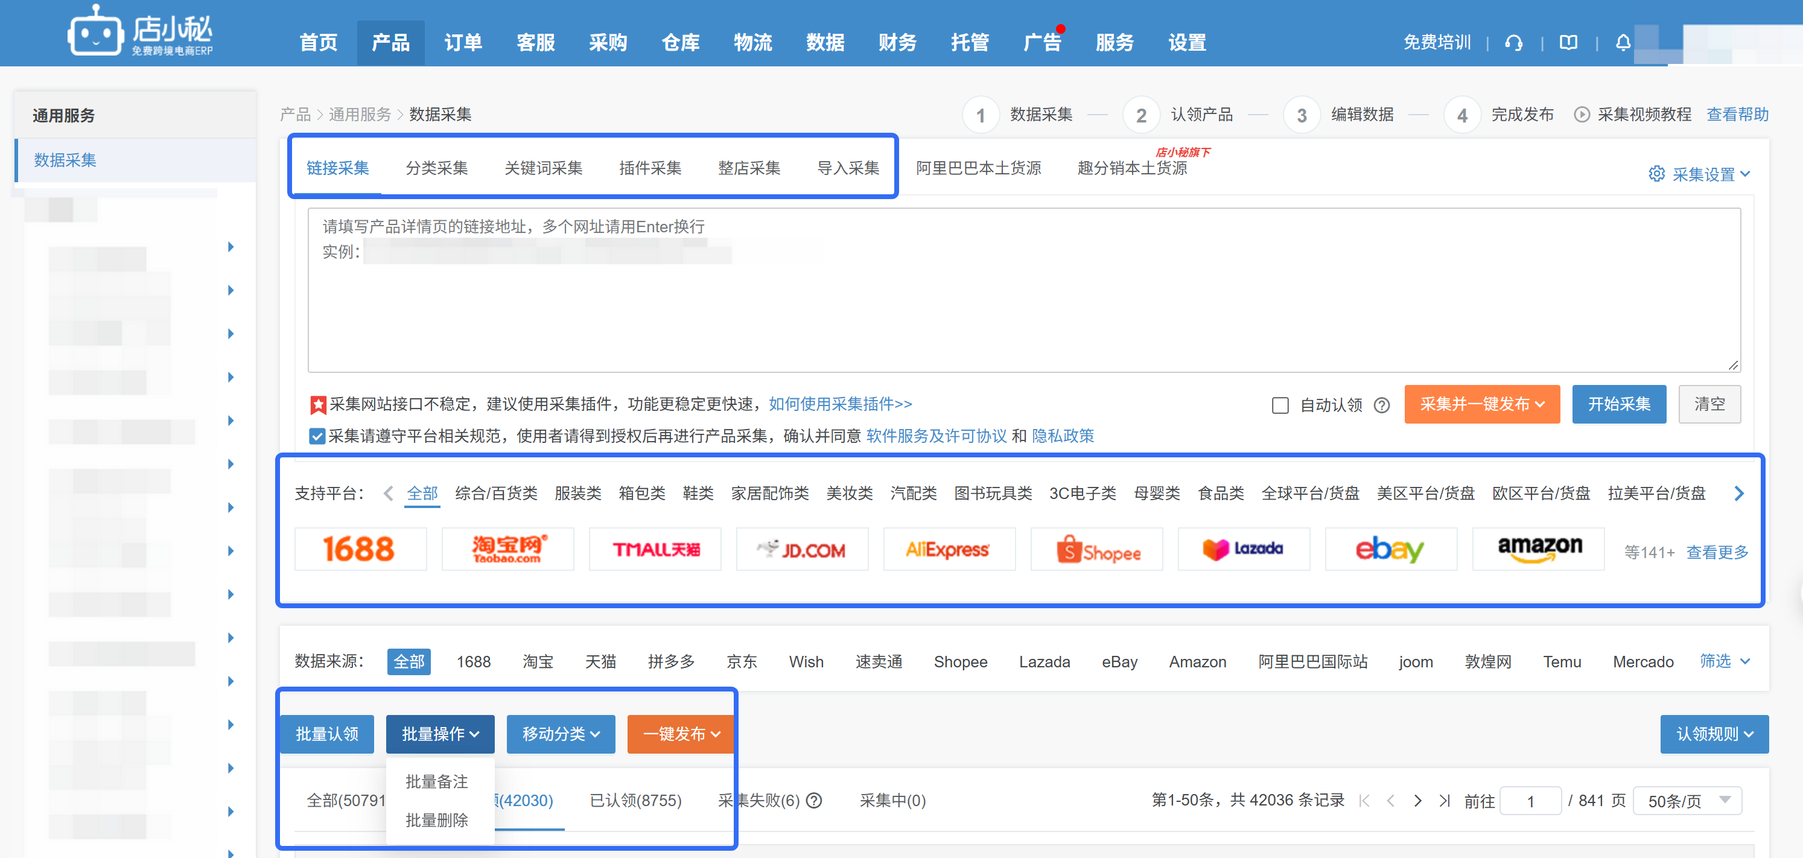
Task: Expand the 筛选 data source filter
Action: point(1725,661)
